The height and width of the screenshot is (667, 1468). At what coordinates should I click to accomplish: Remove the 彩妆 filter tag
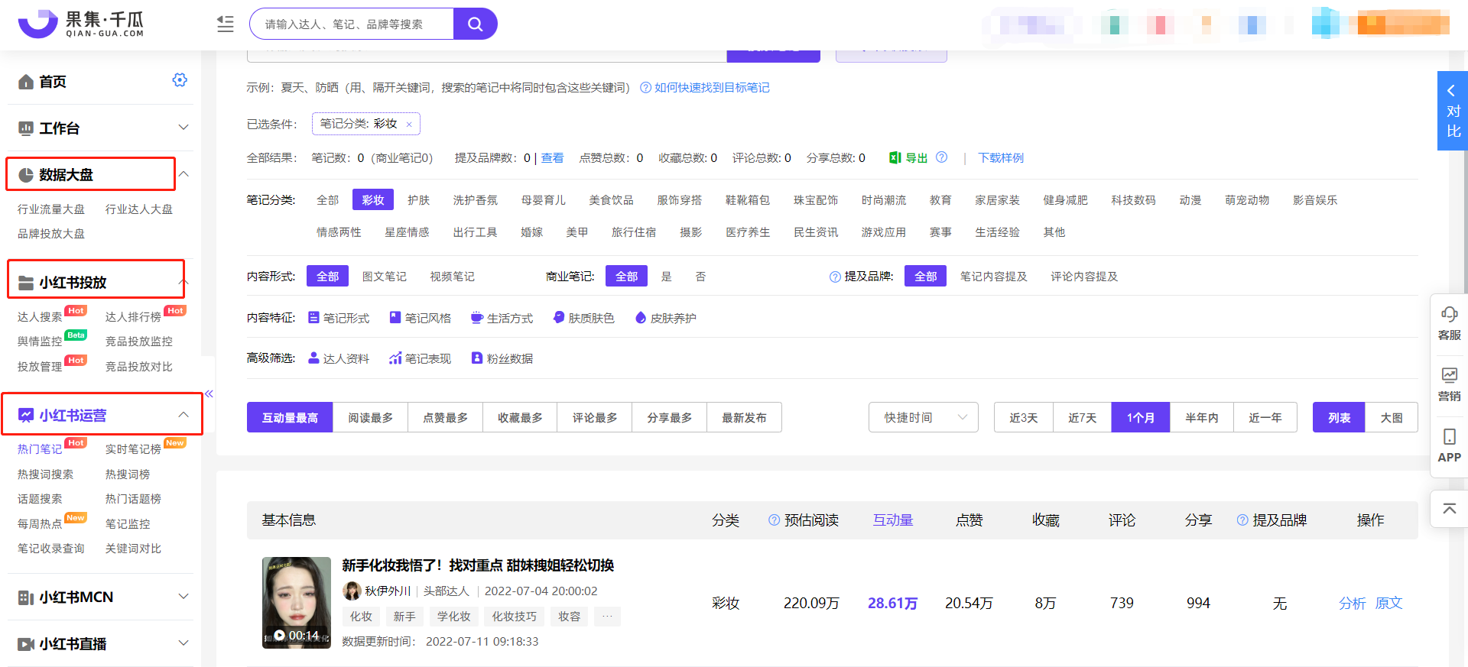tap(409, 125)
